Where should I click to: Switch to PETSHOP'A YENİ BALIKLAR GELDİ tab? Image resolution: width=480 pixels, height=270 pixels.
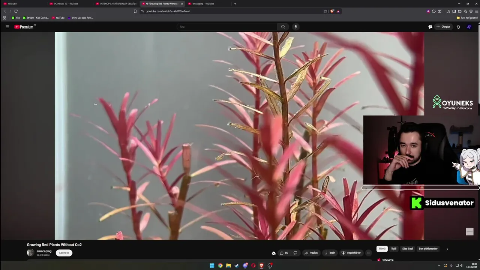tap(116, 4)
